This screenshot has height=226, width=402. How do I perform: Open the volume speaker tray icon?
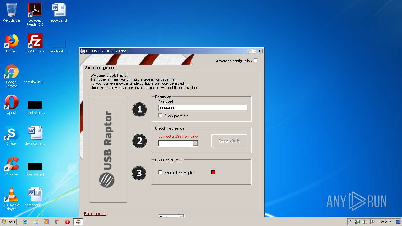(x=365, y=222)
